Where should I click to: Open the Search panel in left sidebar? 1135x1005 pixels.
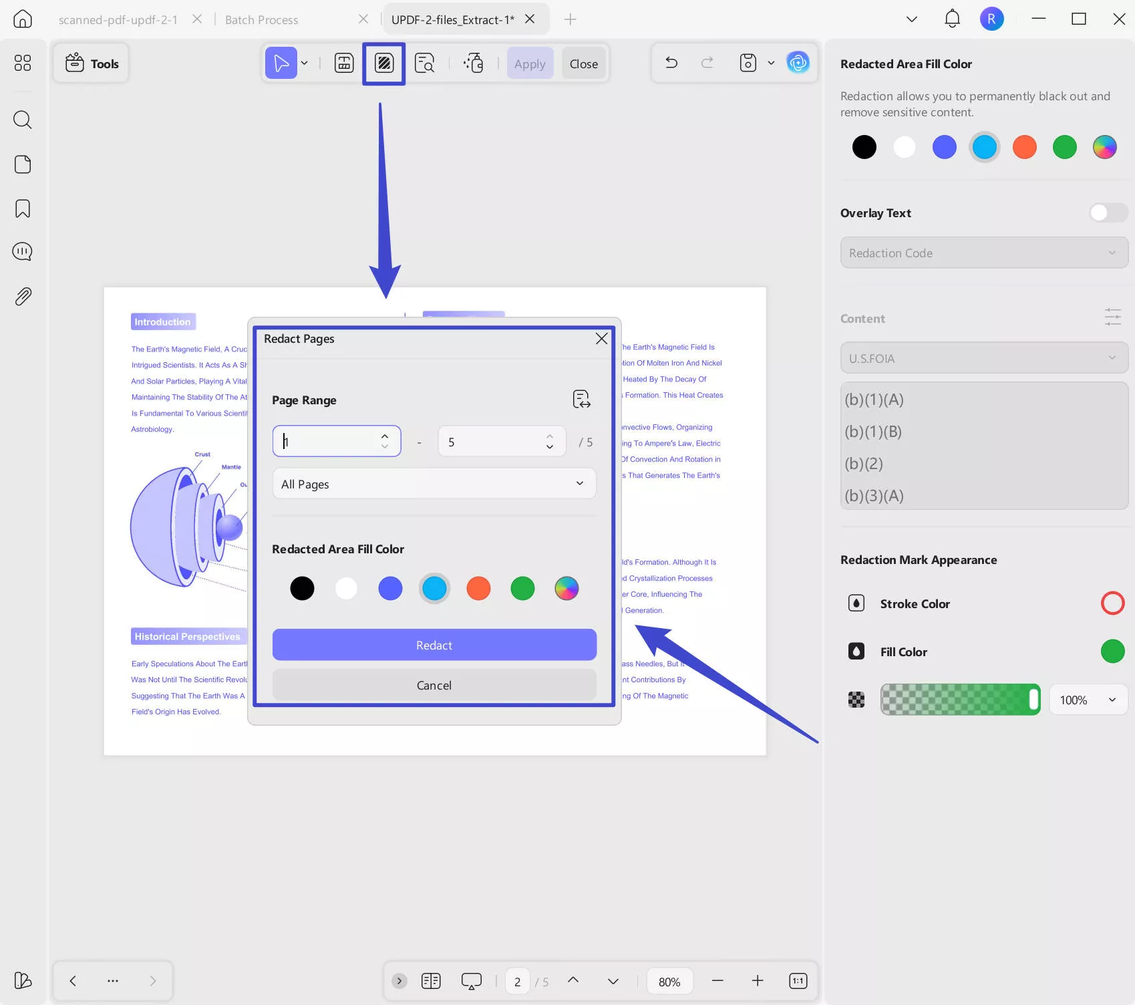pyautogui.click(x=23, y=120)
